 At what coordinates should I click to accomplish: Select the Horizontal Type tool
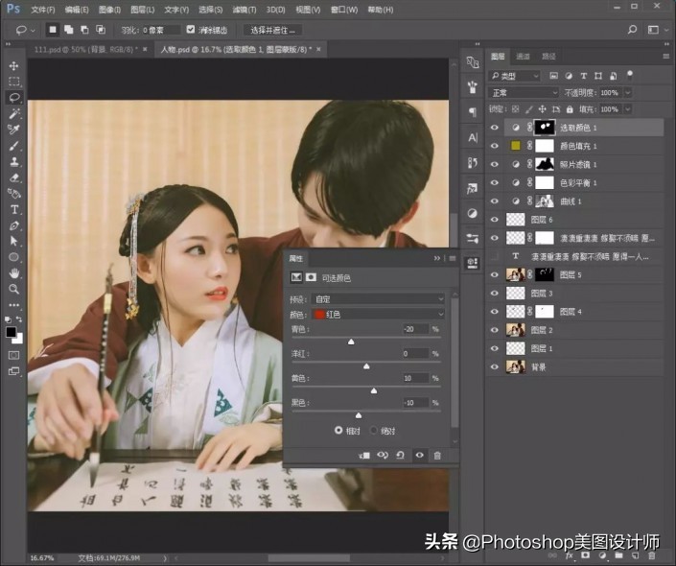13,210
